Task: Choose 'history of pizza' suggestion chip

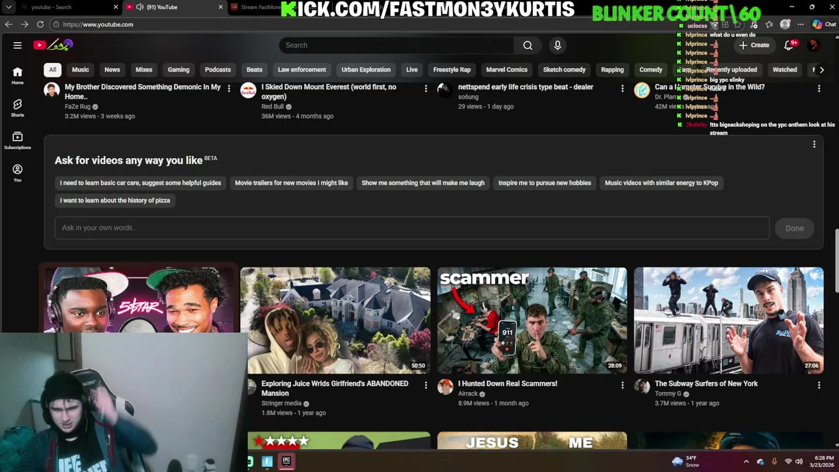Action: point(115,201)
